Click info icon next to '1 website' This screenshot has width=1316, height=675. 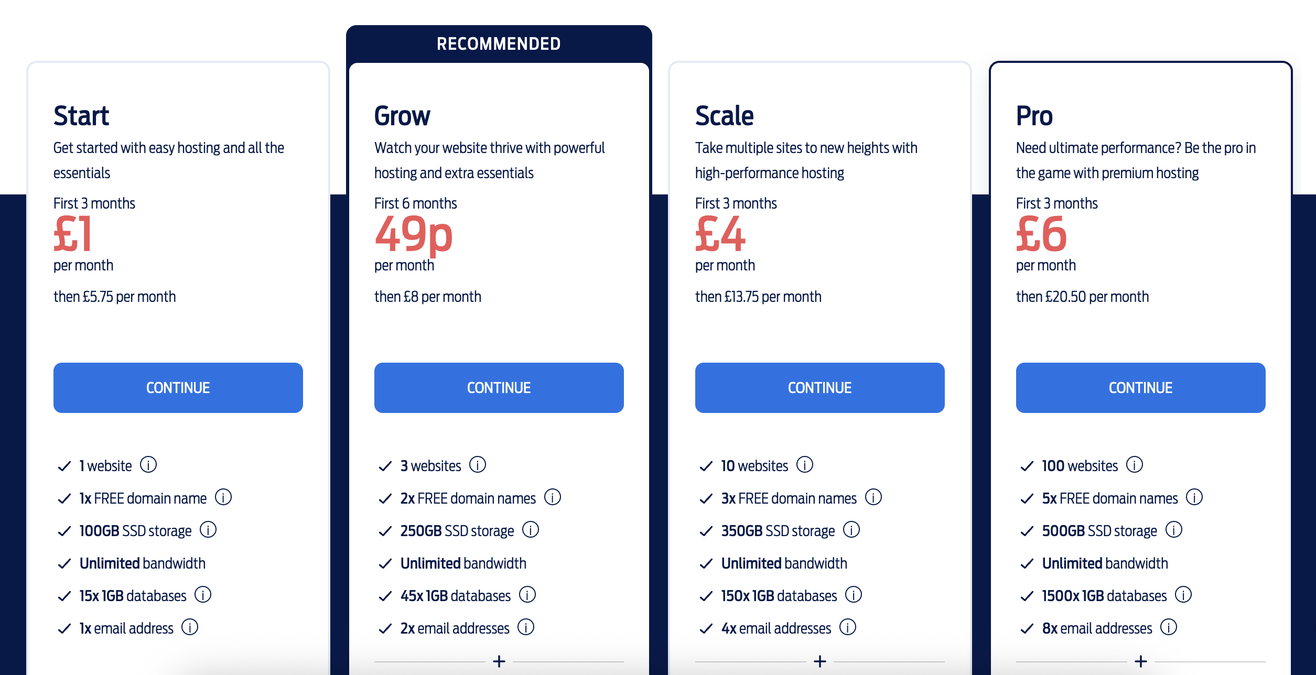[148, 465]
